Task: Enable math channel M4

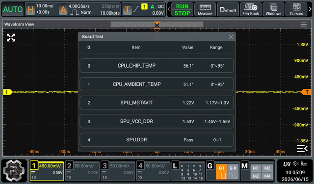Action: tap(267, 176)
